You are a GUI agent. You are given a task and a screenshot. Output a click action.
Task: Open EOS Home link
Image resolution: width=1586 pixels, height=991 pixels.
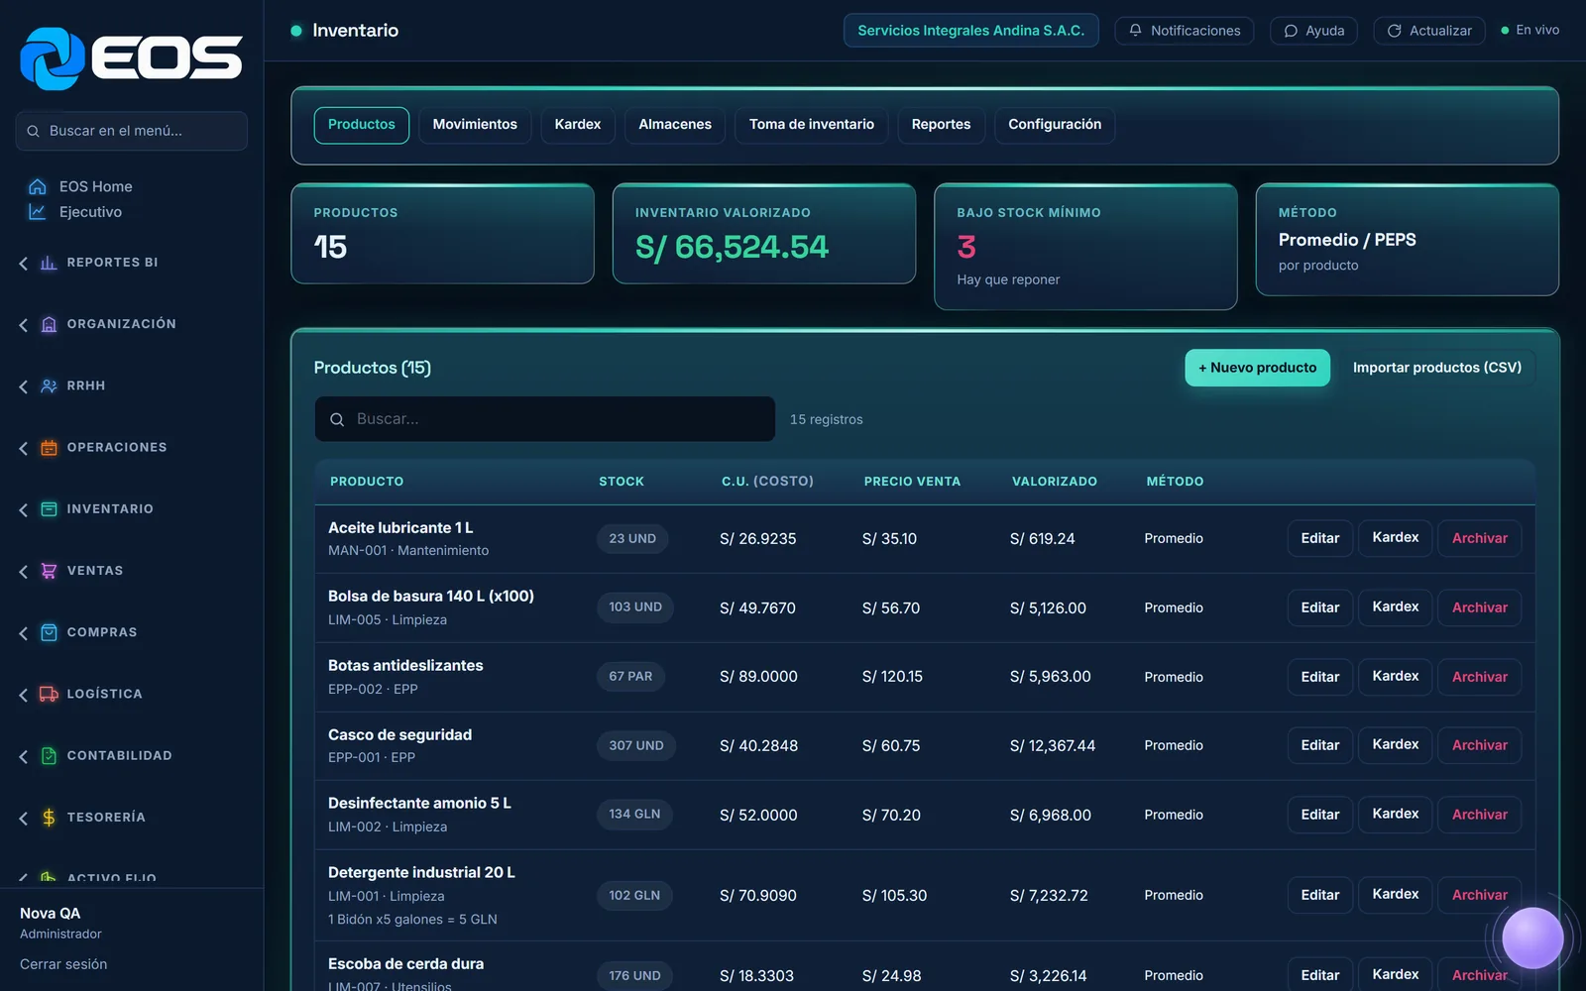coord(95,186)
